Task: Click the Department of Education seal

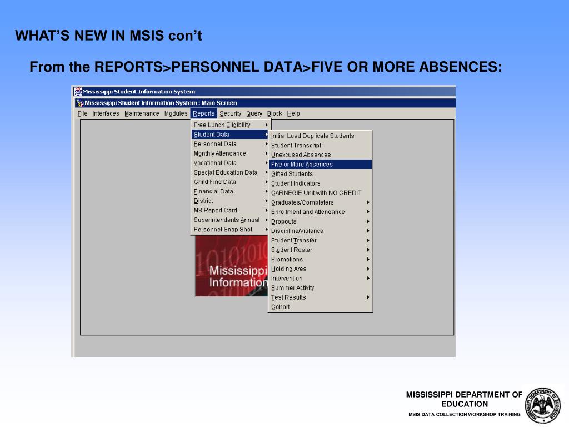Action: 543,405
